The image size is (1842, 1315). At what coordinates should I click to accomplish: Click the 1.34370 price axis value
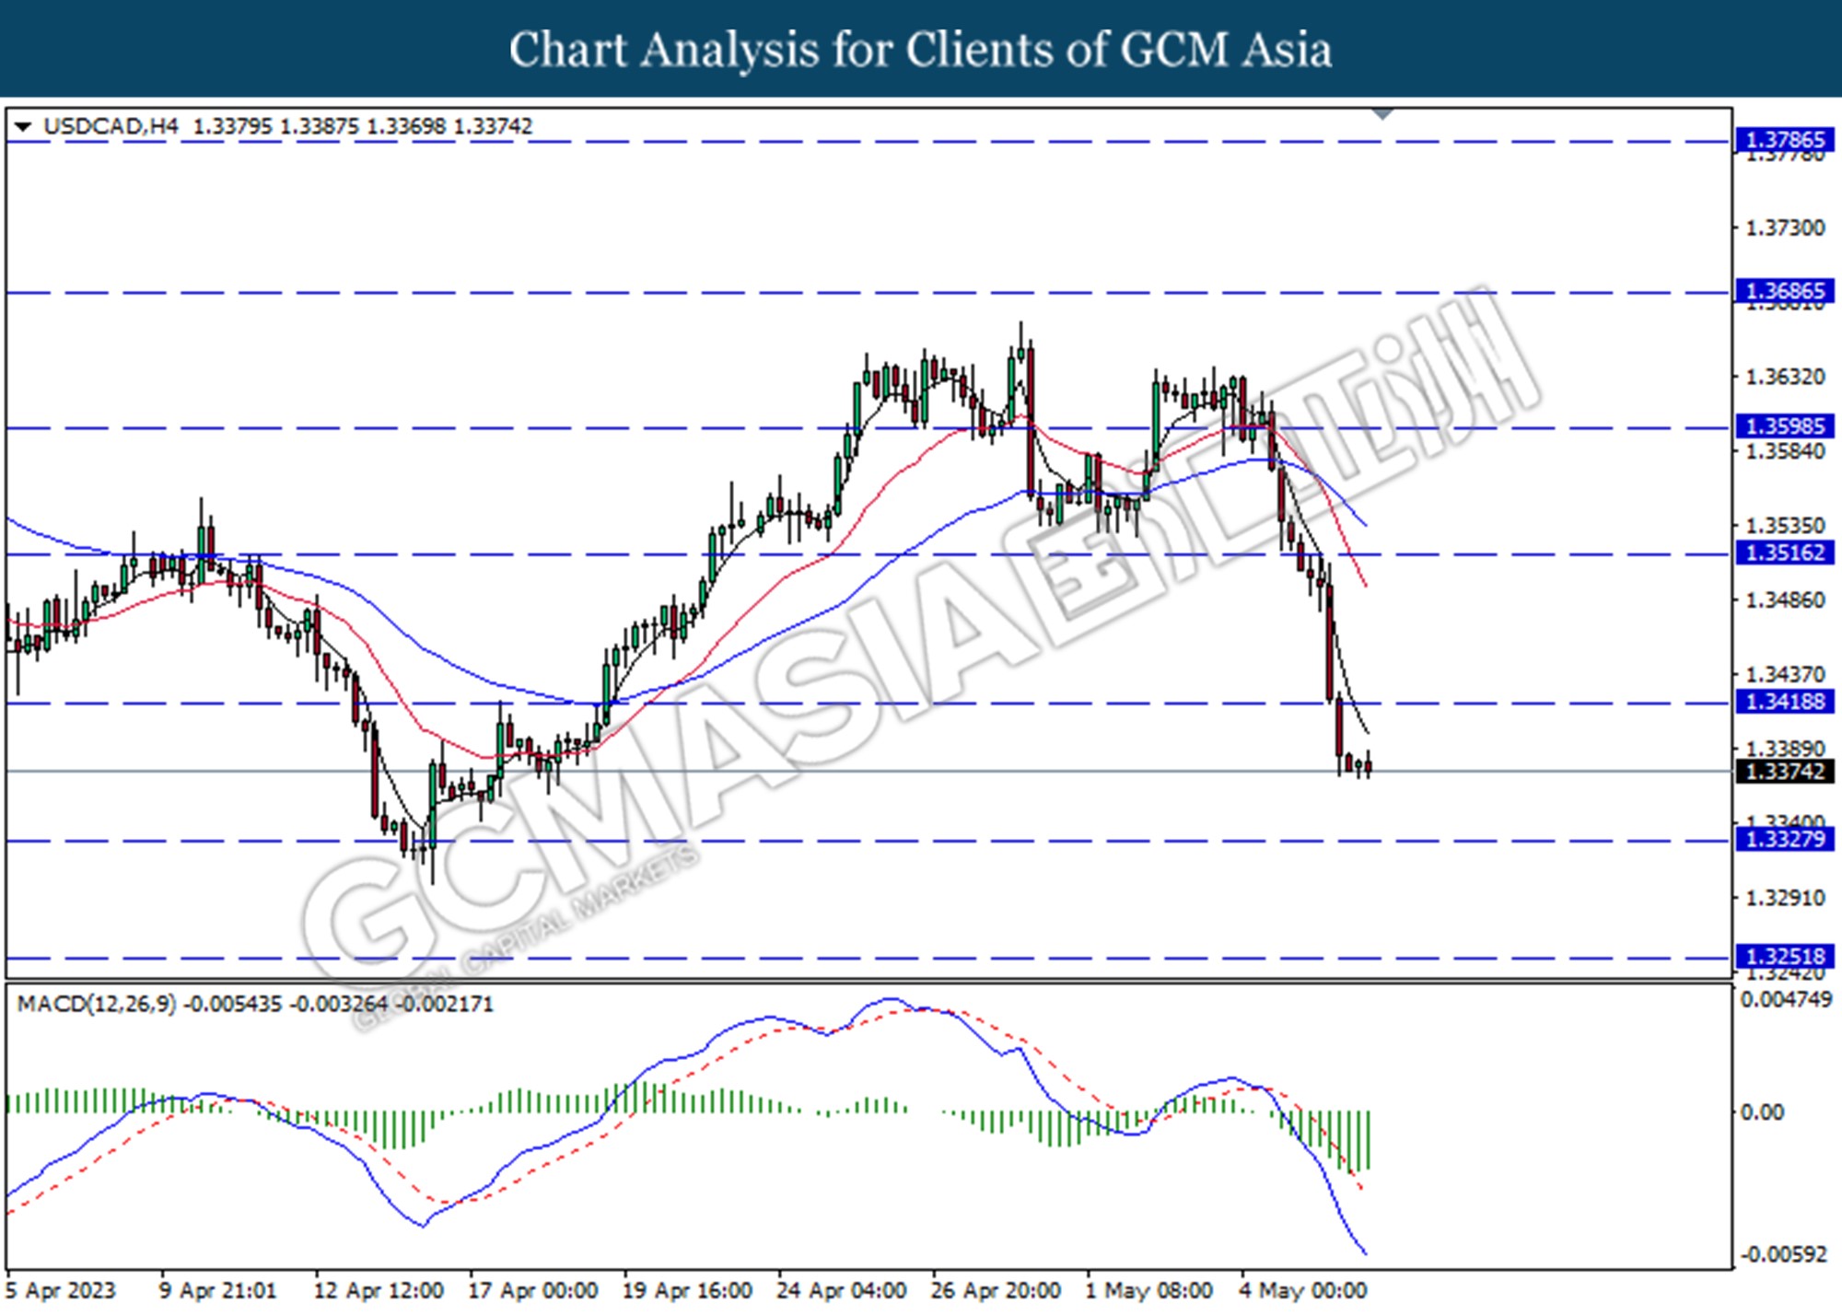[x=1785, y=675]
